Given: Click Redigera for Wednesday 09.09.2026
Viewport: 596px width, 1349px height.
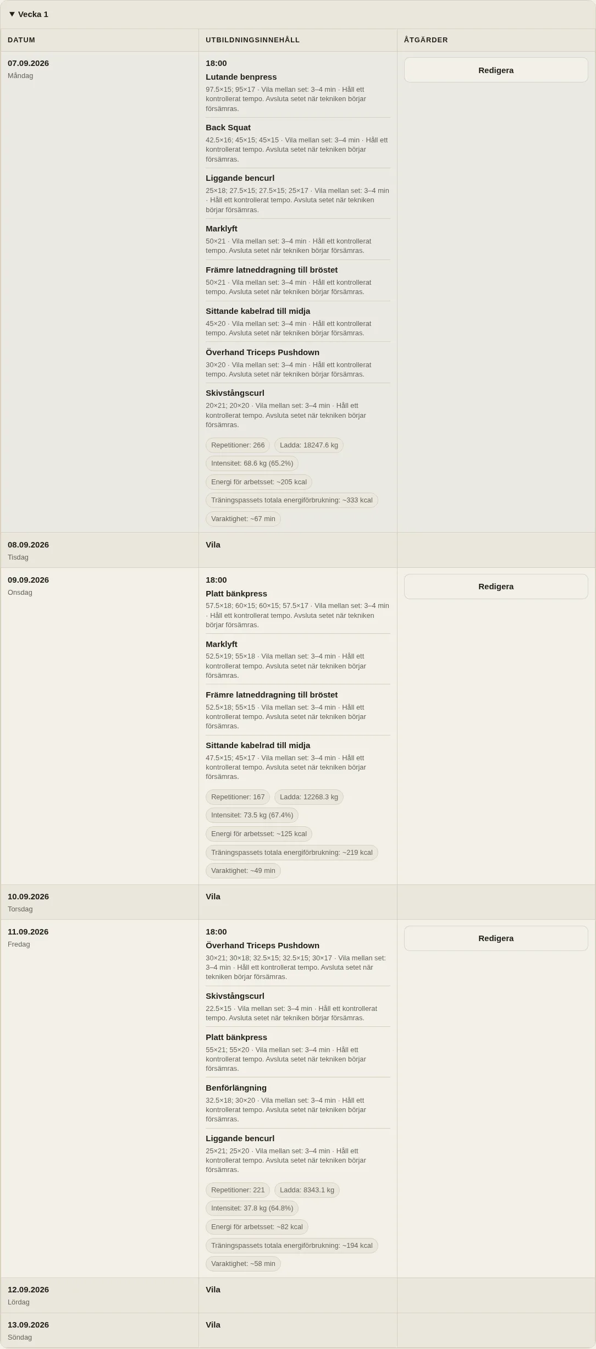Looking at the screenshot, I should [496, 587].
